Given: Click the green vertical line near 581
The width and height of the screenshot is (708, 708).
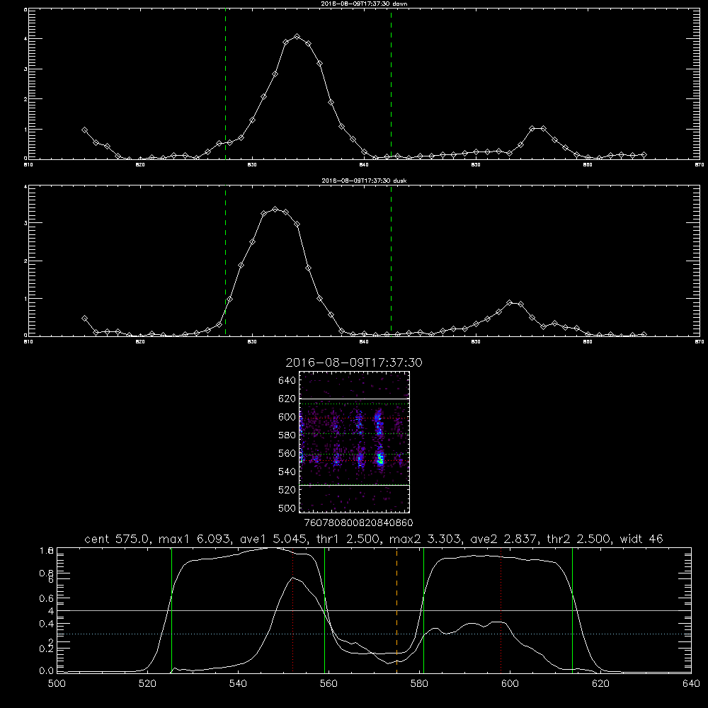Looking at the screenshot, I should coord(423,610).
